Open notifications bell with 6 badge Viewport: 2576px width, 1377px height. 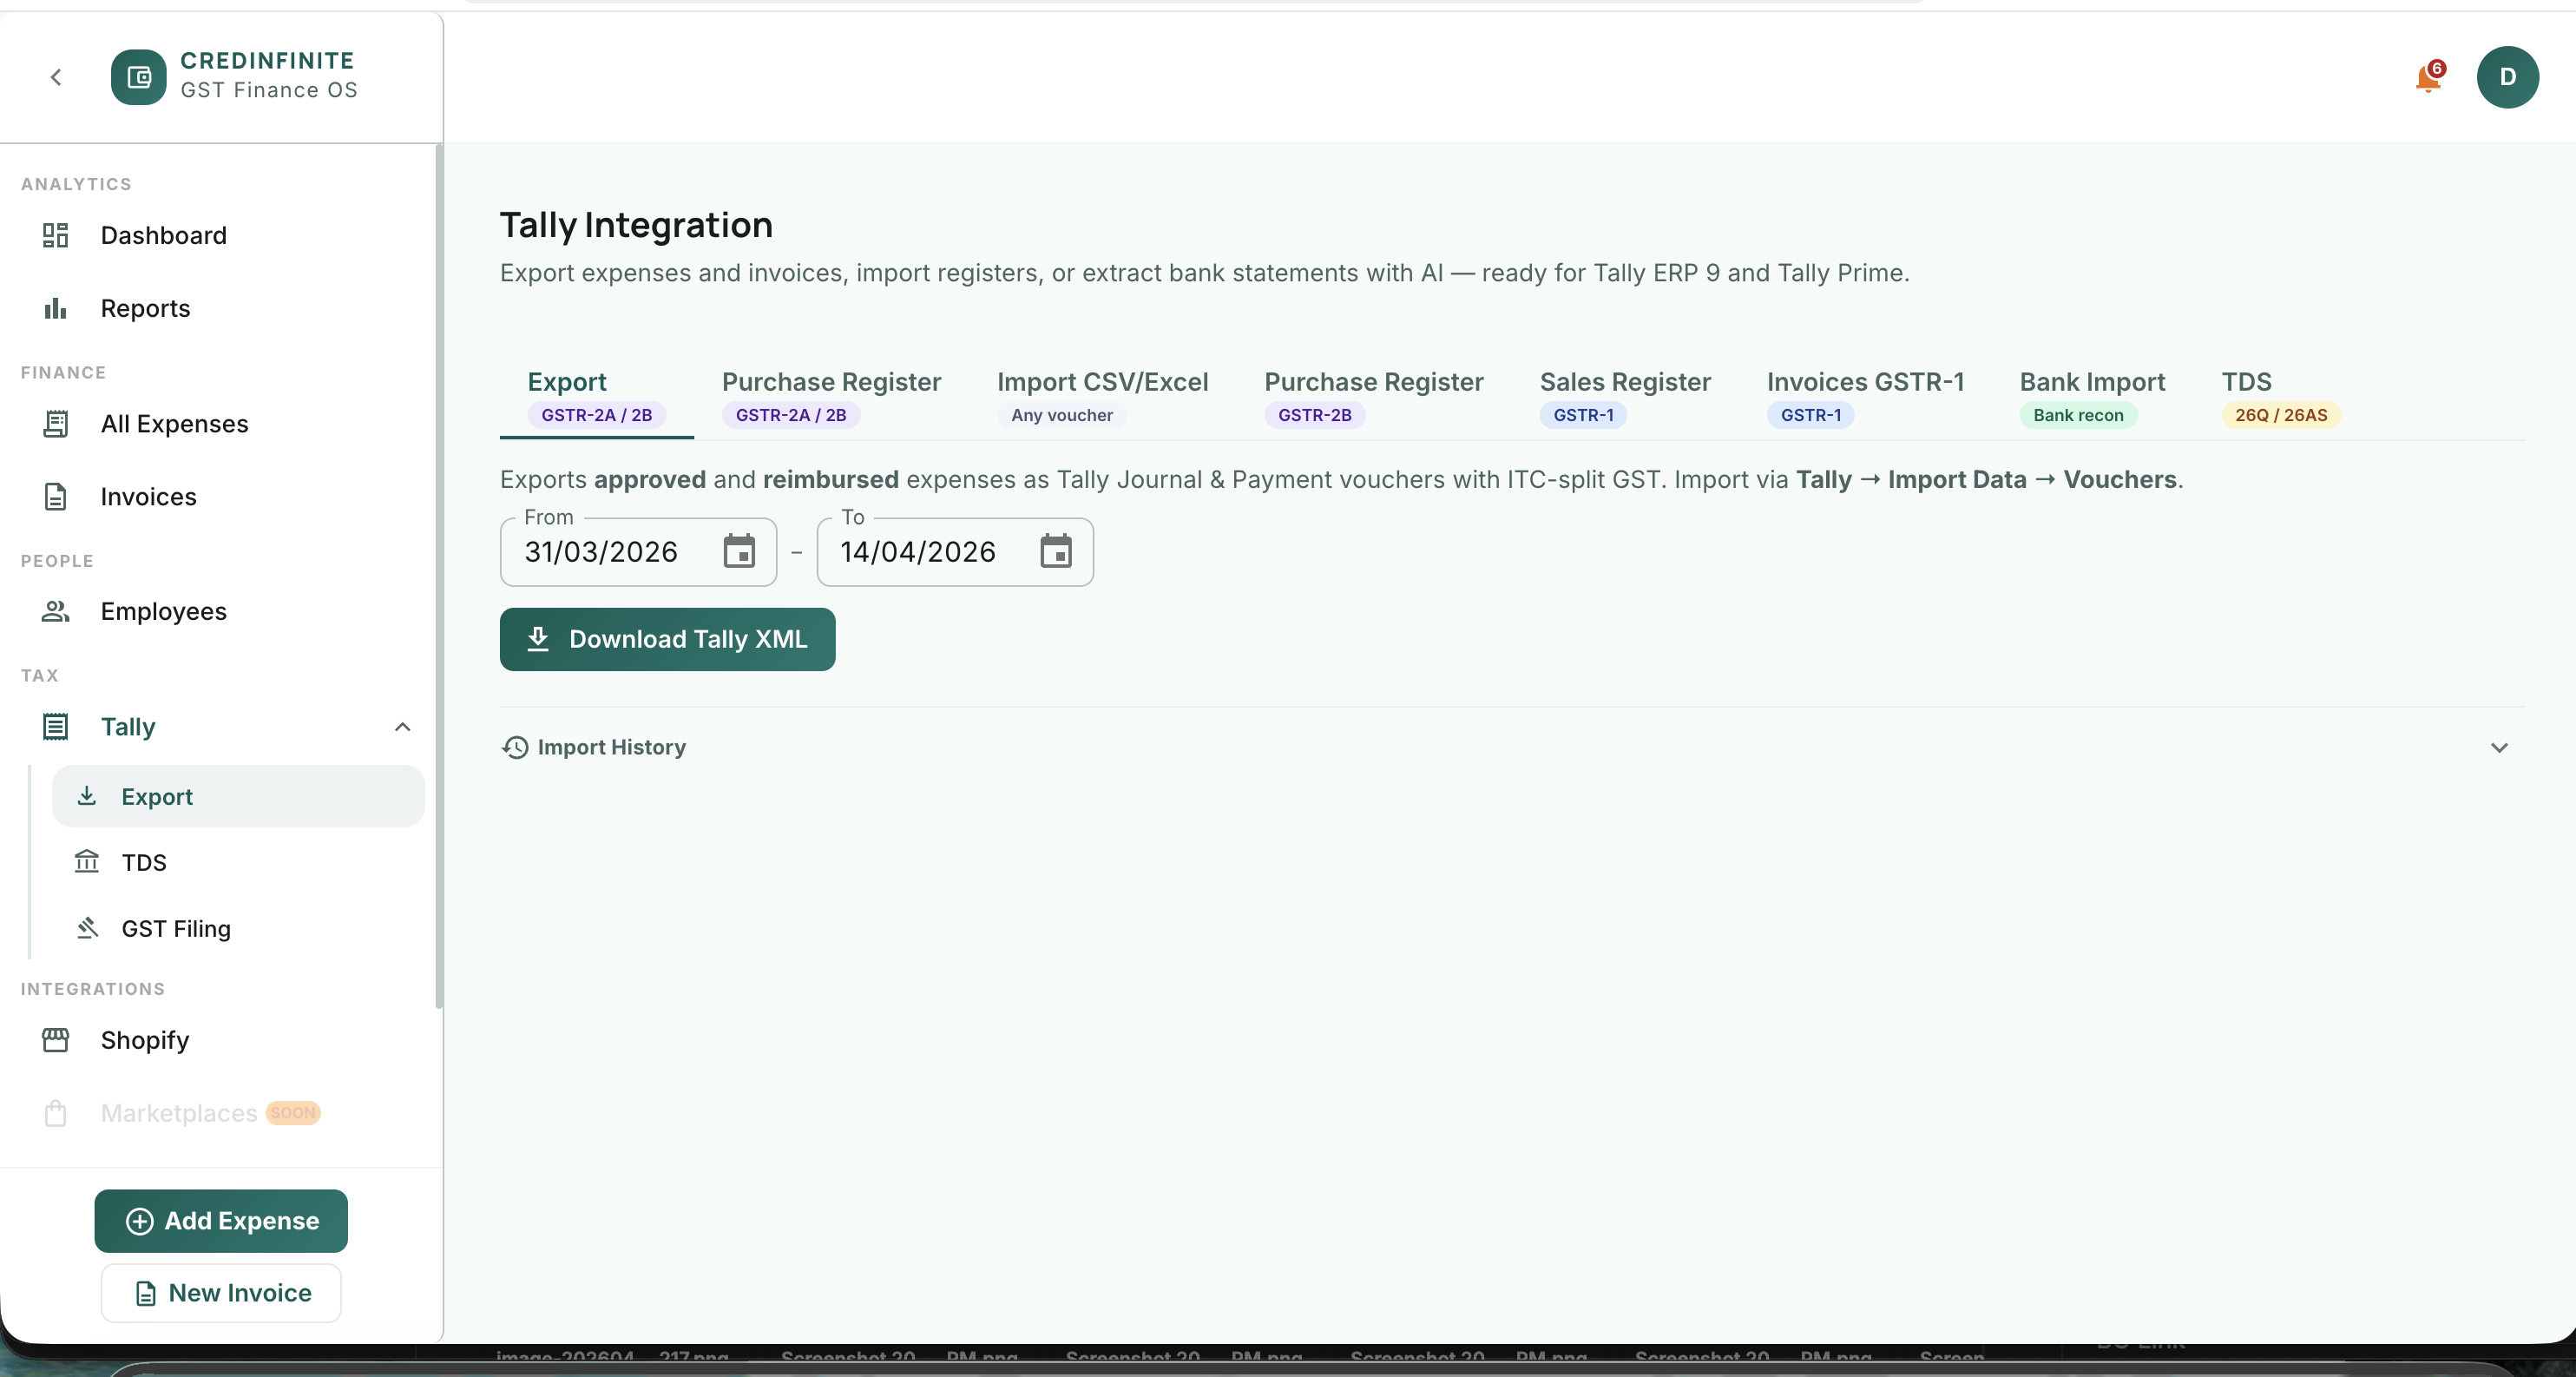2428,77
